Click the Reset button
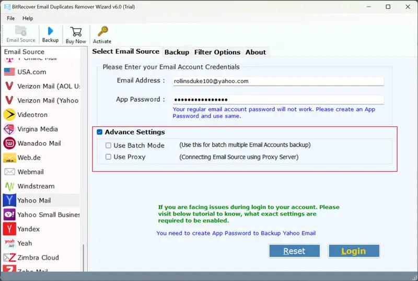Screen dimensions: 418x281 tap(294, 251)
